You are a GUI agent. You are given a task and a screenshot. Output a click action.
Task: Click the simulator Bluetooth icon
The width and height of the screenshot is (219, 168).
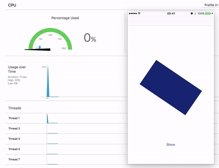click(195, 14)
